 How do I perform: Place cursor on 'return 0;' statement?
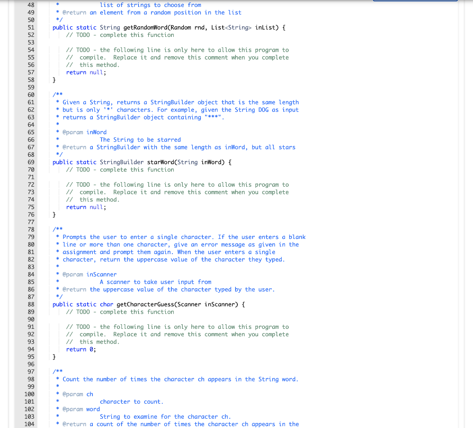(81, 350)
